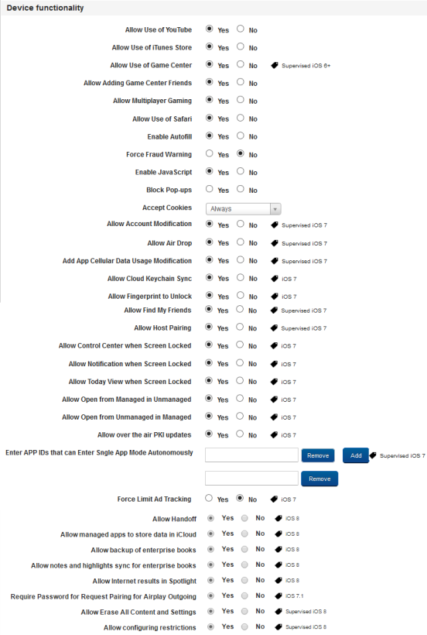The width and height of the screenshot is (427, 635).
Task: Click the iOS 8 tag icon for Allow Handoff
Action: click(278, 518)
